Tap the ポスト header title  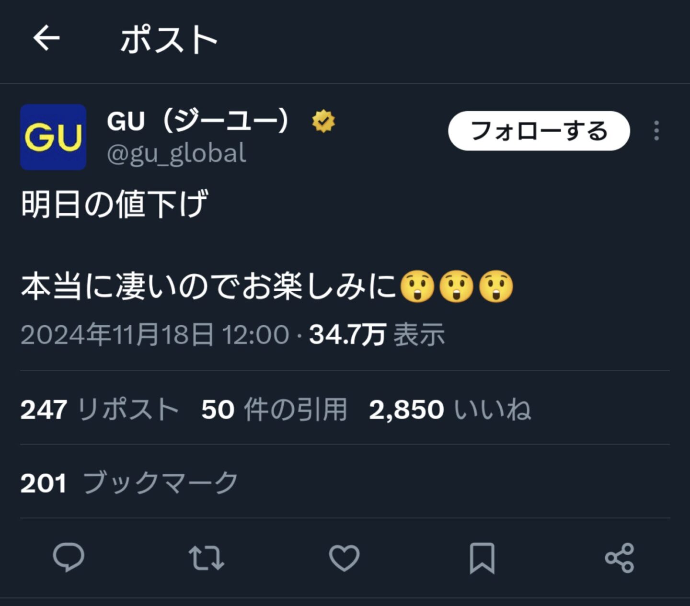(169, 39)
